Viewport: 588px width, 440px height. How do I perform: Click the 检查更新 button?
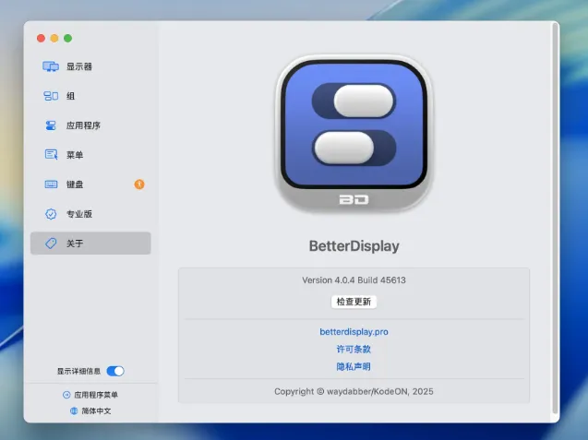[x=354, y=302]
